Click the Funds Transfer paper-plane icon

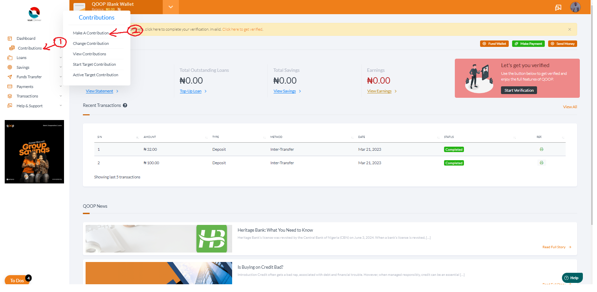click(10, 77)
